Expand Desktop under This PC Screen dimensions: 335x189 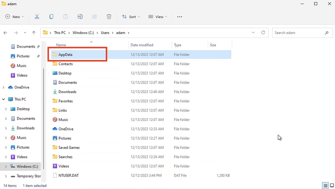[6, 109]
